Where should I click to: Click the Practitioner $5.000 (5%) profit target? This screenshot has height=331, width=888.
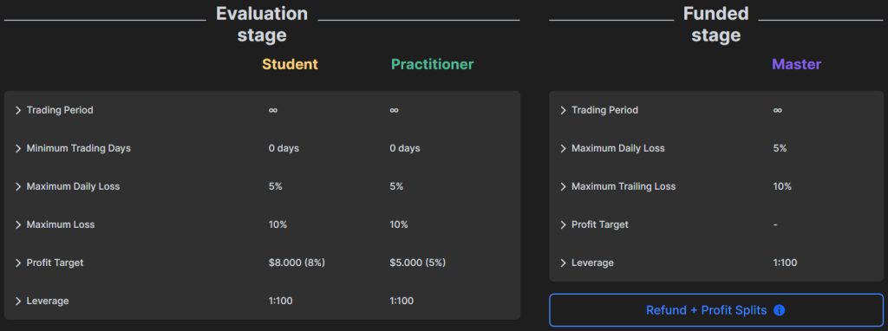[x=418, y=263]
